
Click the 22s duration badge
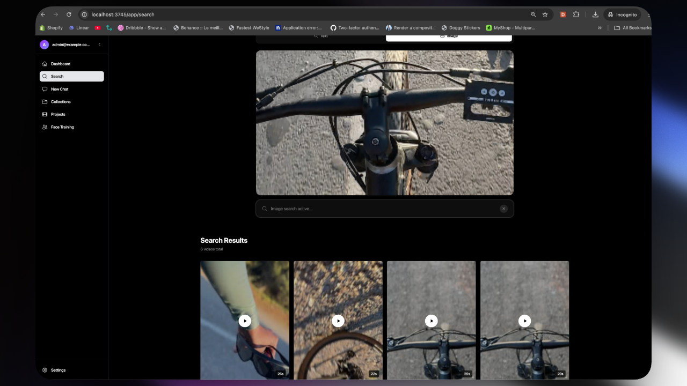tap(374, 374)
